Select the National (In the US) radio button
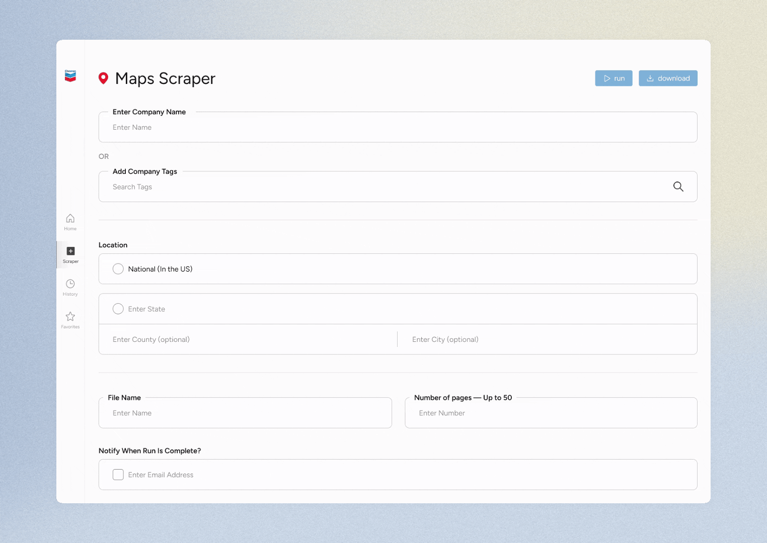Screen dimensions: 767x543 pos(118,269)
